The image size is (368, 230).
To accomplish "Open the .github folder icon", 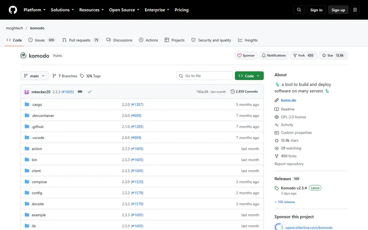I will [x=27, y=126].
